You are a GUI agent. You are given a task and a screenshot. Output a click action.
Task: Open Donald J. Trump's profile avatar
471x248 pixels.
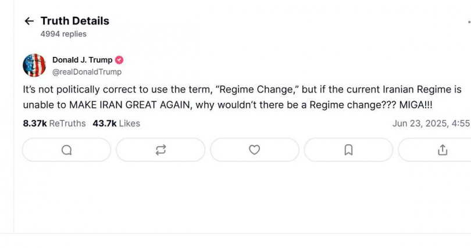click(34, 66)
